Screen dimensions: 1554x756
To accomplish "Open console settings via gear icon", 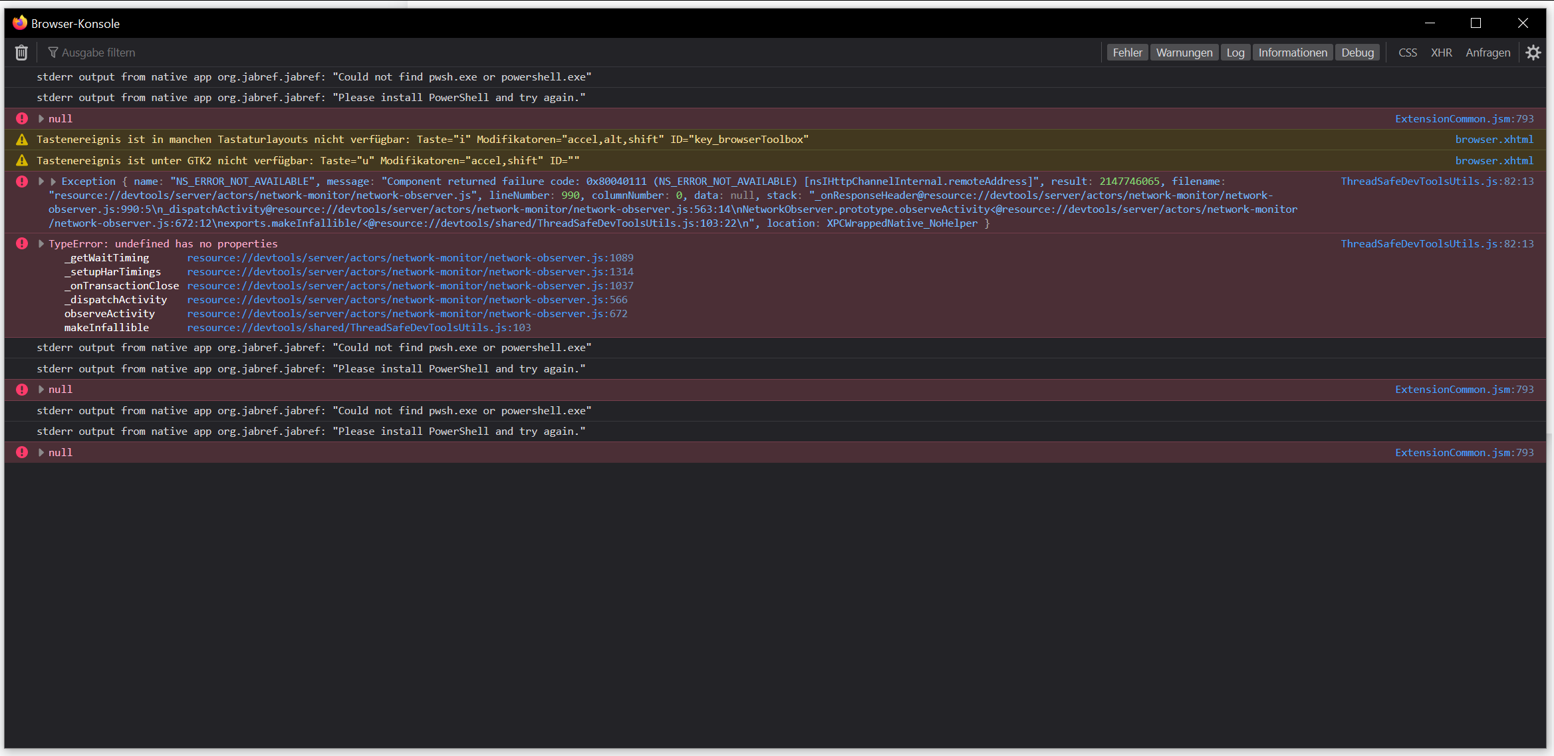I will [x=1533, y=52].
